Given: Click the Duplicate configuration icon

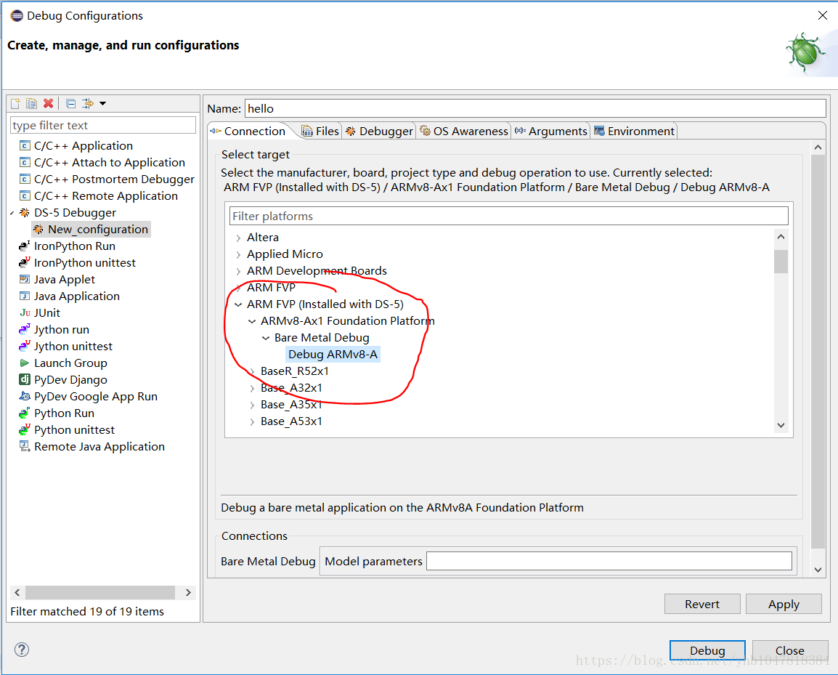Looking at the screenshot, I should (x=32, y=103).
